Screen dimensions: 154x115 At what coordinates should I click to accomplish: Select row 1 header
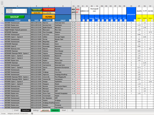[x=2, y=11]
